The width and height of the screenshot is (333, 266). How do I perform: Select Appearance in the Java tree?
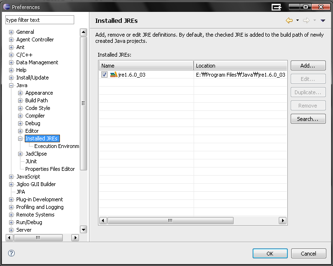click(x=39, y=93)
